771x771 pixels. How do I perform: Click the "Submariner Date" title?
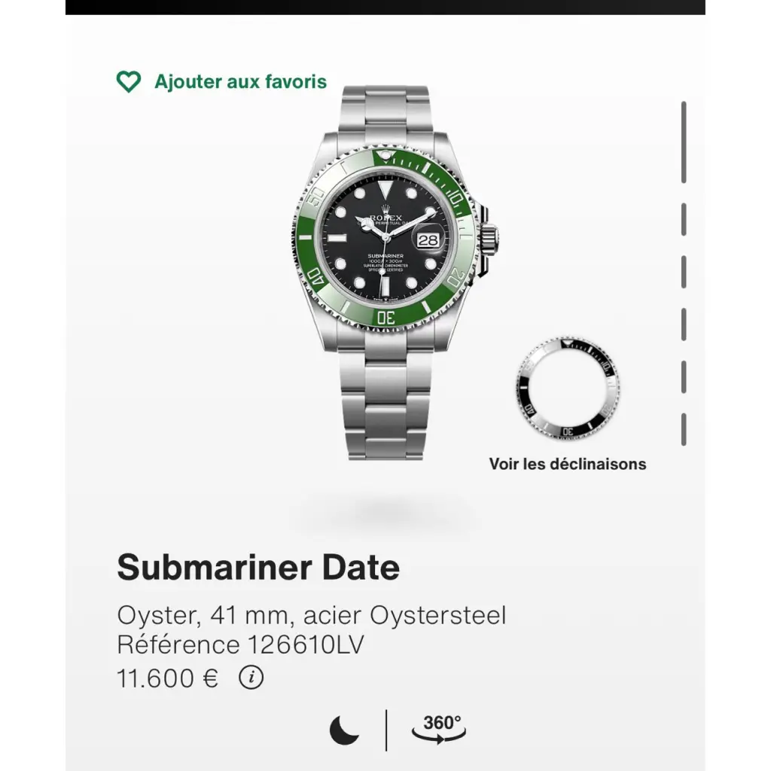(258, 567)
